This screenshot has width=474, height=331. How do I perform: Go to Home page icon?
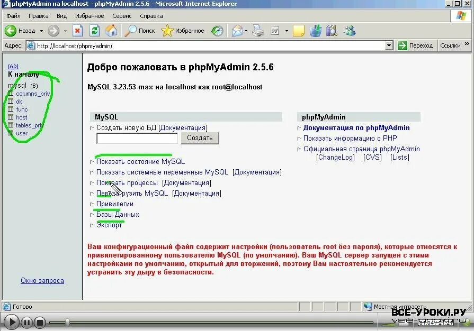111,31
